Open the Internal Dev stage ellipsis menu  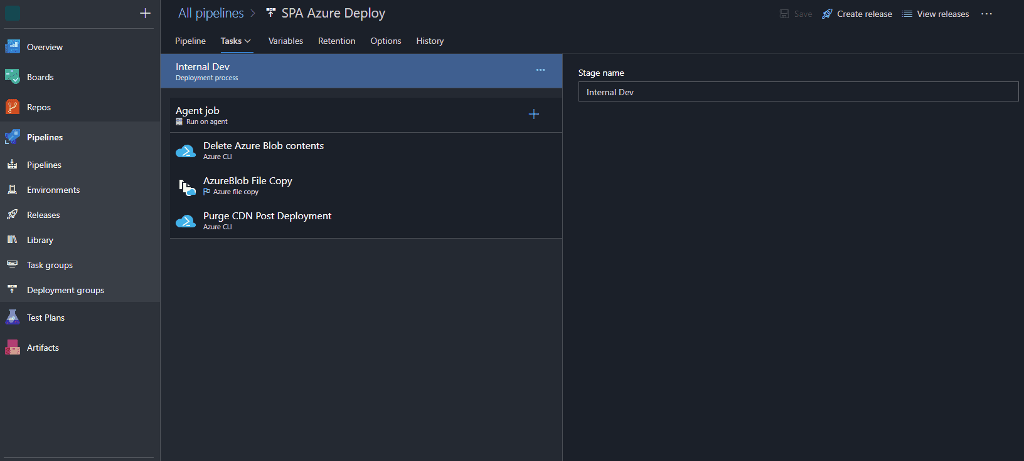540,70
